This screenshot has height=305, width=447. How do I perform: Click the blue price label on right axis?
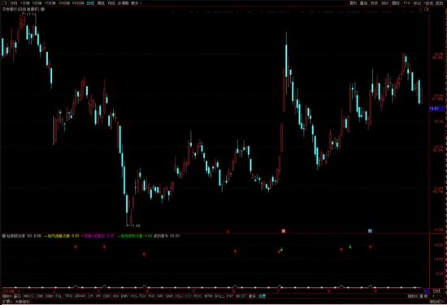(x=437, y=108)
